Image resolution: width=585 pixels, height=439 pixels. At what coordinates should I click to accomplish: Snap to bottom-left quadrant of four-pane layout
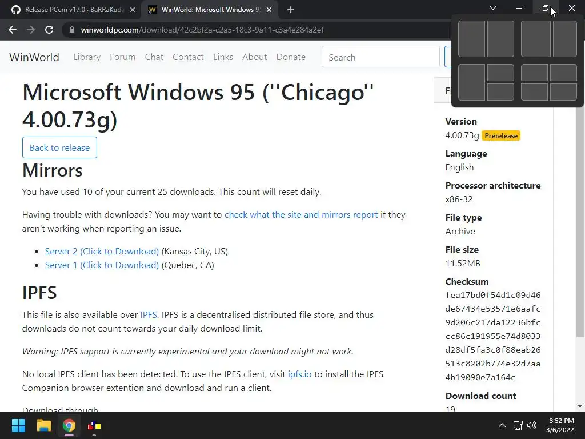click(x=534, y=92)
